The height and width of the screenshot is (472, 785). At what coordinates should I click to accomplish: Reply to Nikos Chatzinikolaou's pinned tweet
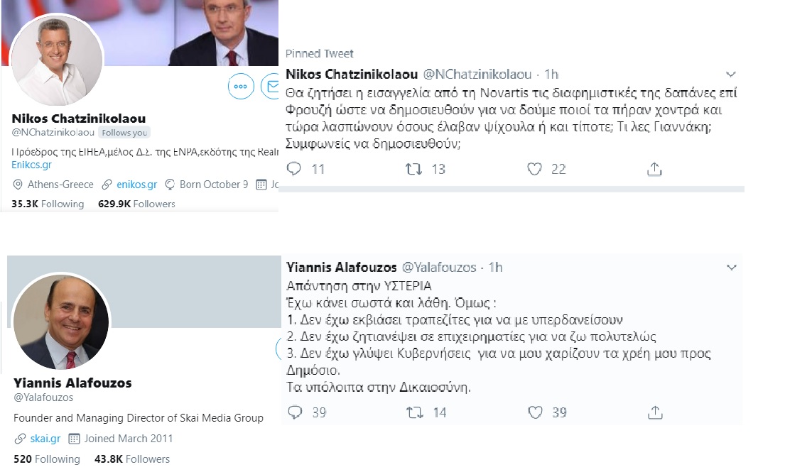pyautogui.click(x=296, y=169)
